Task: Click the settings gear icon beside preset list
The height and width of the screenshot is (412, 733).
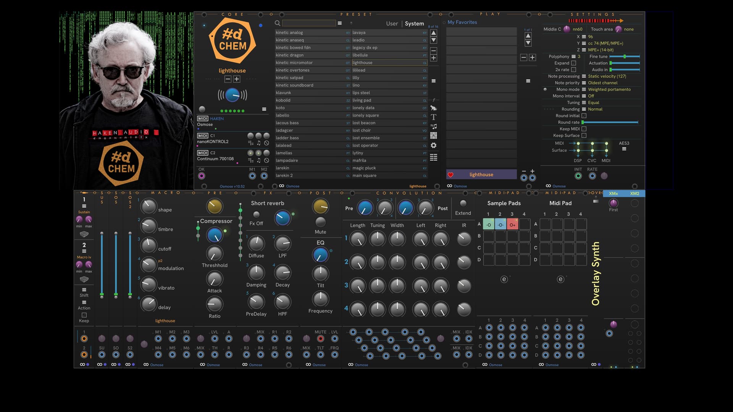Action: pos(433,145)
